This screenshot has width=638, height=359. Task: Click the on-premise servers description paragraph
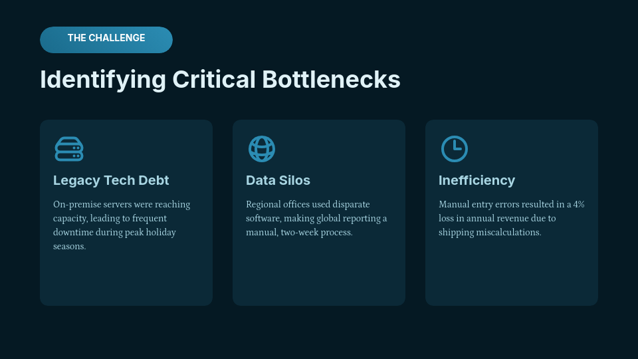tap(122, 225)
